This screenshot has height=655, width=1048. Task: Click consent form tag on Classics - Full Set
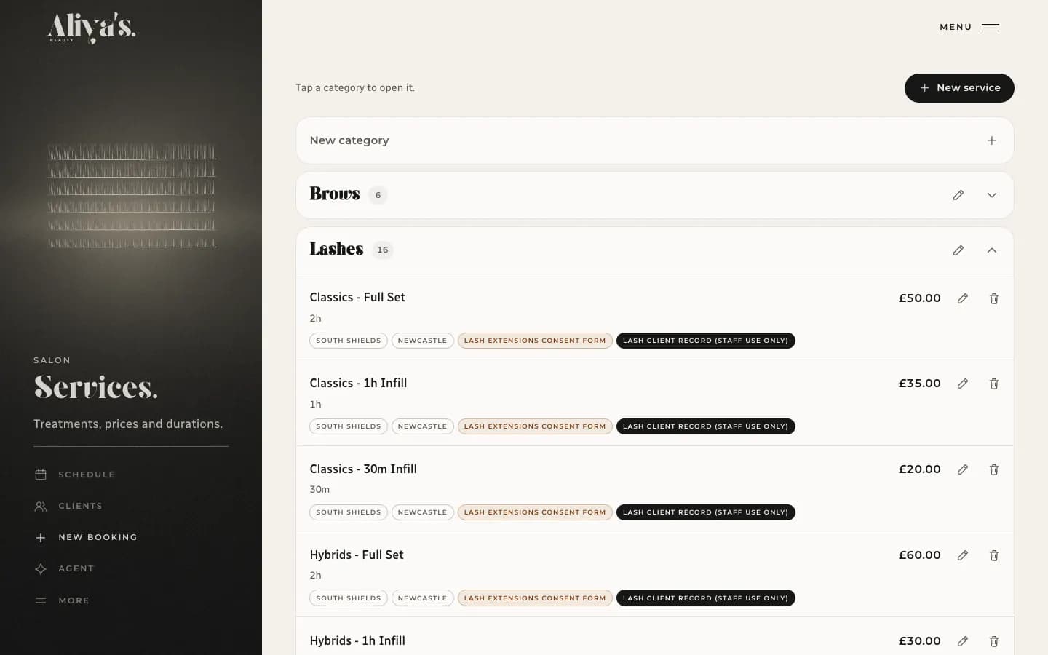(535, 341)
